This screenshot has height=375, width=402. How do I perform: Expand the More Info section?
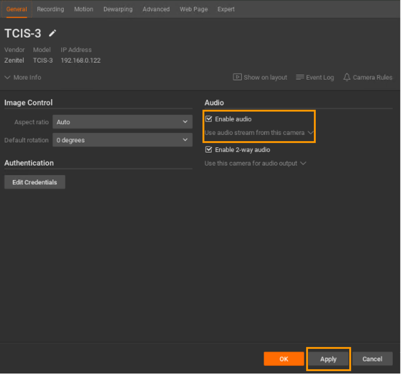(x=23, y=77)
